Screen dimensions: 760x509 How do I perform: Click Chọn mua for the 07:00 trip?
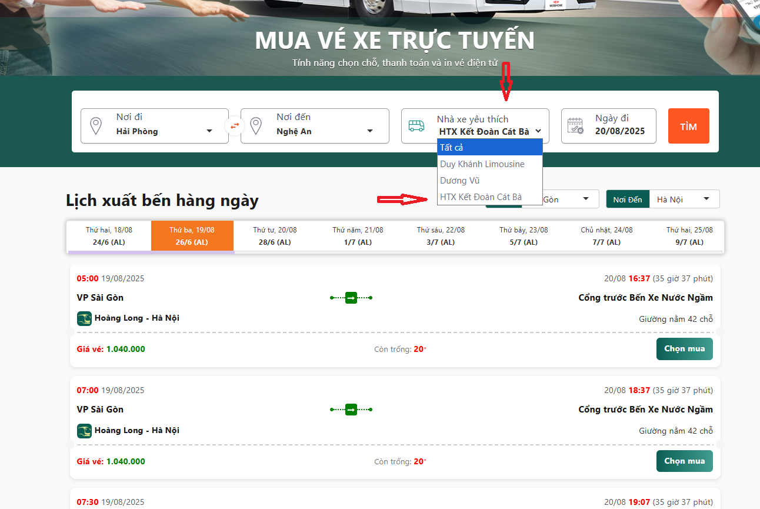(684, 461)
